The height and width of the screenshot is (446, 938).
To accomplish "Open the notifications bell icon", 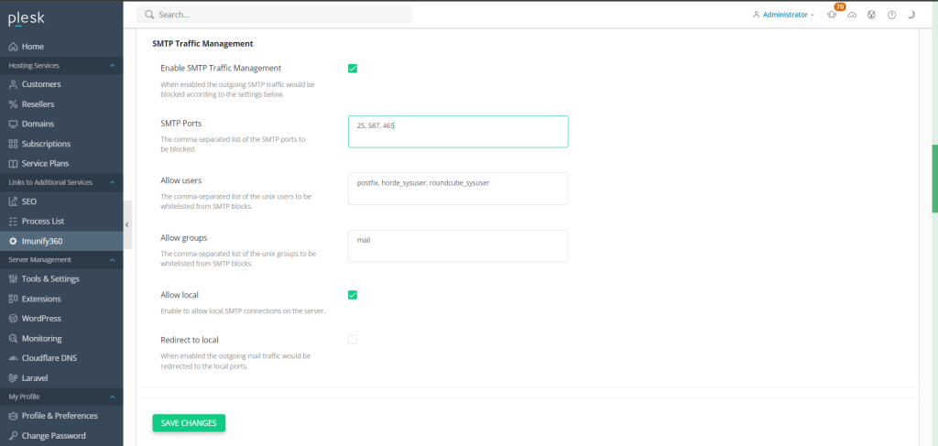I will tap(832, 16).
